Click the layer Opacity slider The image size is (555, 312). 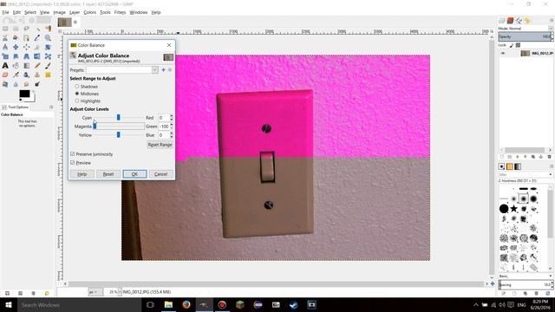point(526,36)
